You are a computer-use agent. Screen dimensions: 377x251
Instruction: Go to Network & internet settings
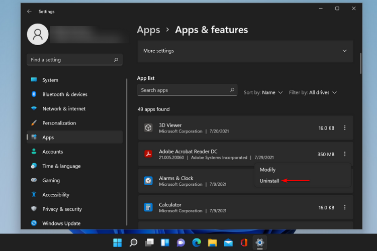click(x=63, y=108)
